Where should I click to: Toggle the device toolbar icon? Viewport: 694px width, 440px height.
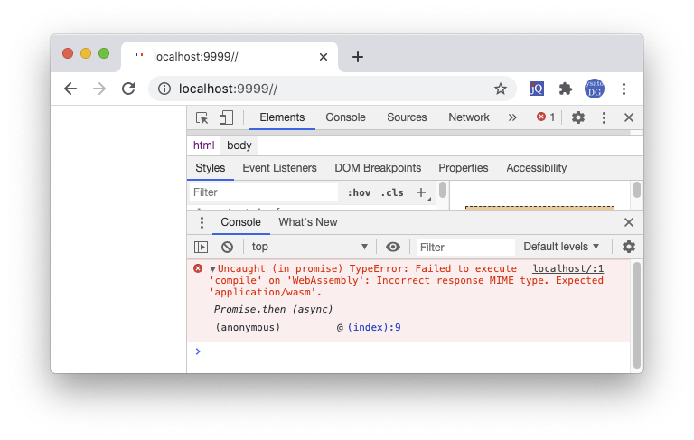(226, 117)
